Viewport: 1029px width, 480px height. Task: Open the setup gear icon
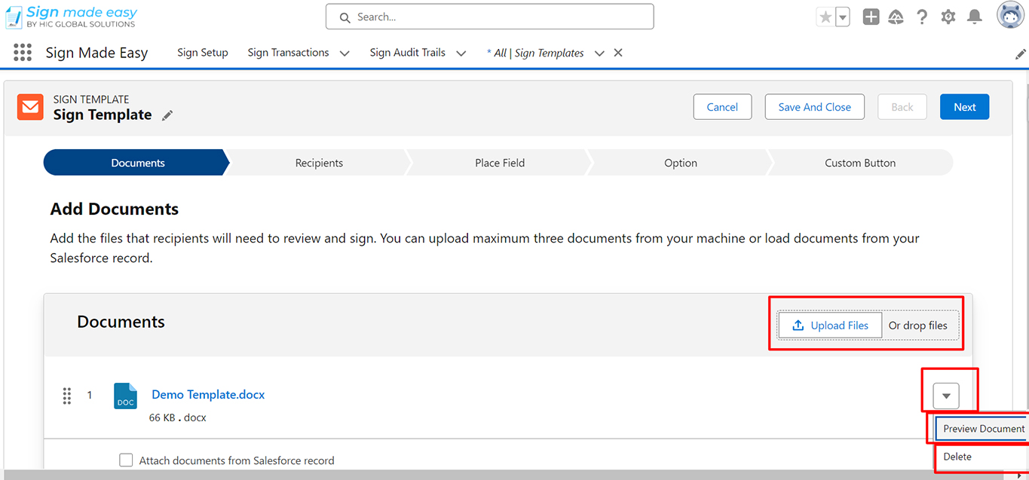pyautogui.click(x=948, y=17)
